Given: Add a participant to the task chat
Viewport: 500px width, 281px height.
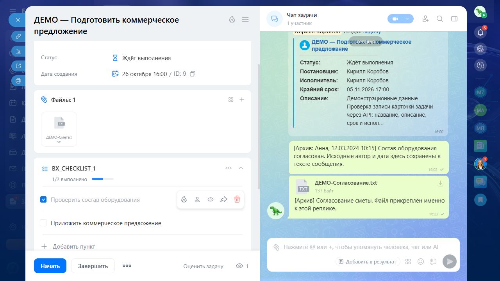Looking at the screenshot, I should [426, 19].
